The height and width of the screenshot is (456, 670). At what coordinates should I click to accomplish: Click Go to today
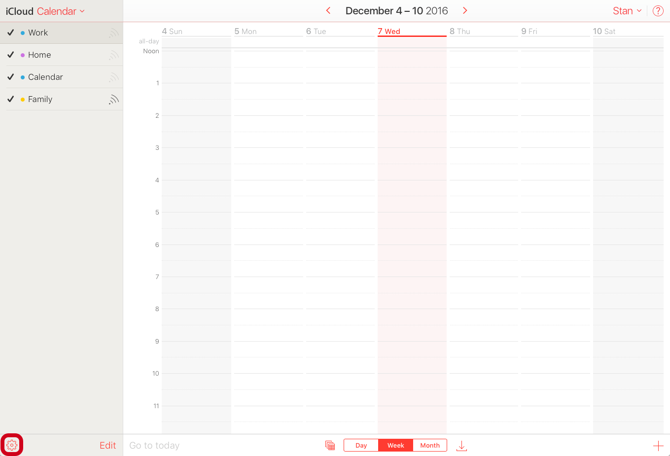coord(154,445)
